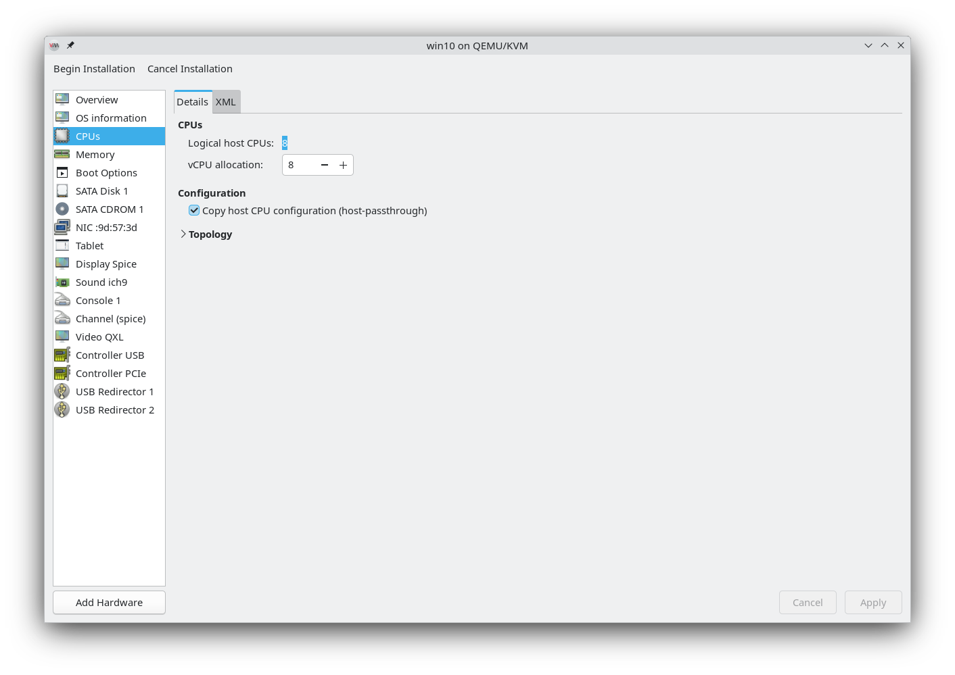Image resolution: width=955 pixels, height=675 pixels.
Task: Click the vCPU allocation number field
Action: (299, 165)
